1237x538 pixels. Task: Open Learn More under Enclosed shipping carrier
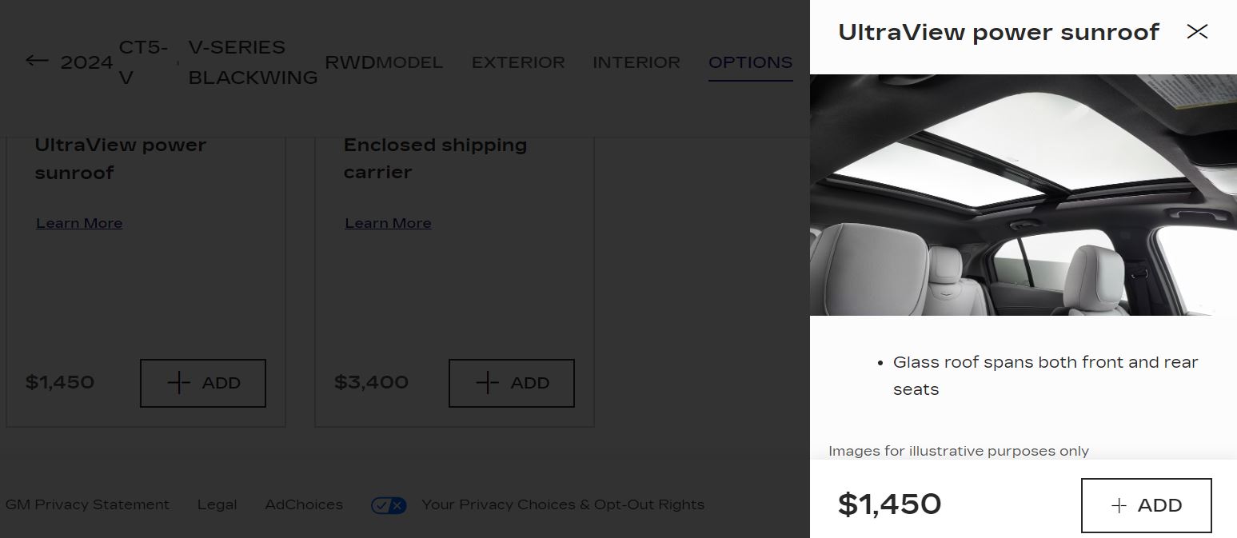coord(388,224)
